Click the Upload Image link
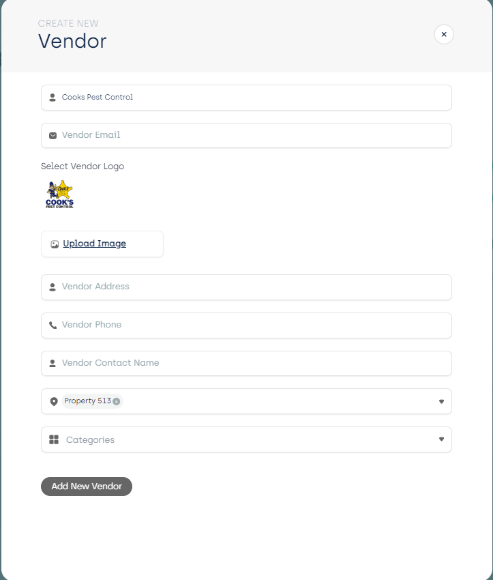 tap(94, 244)
